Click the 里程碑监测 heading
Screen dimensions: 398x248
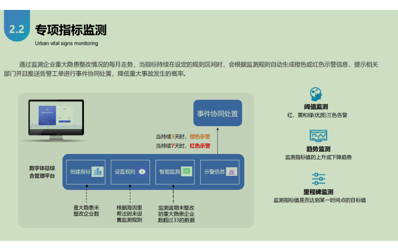tap(318, 192)
